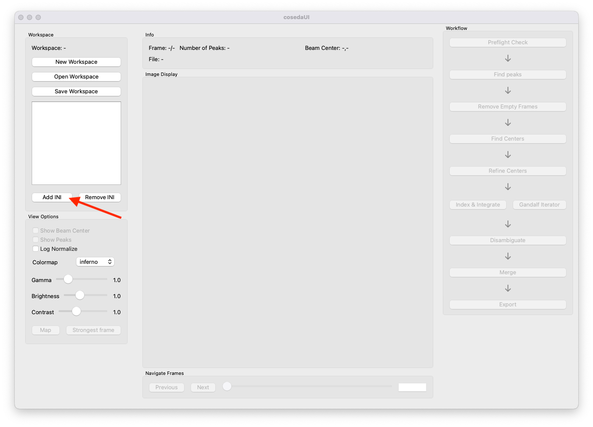Click the frame number input field
Screen dimensions: 593x427
[x=412, y=388]
